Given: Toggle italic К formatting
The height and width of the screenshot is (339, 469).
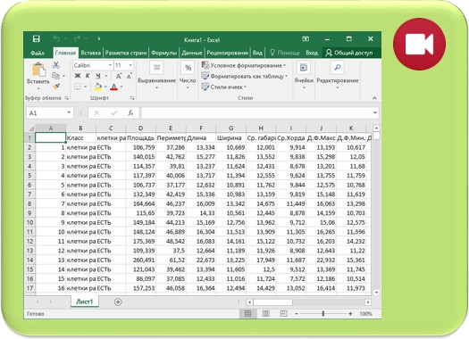Looking at the screenshot, I should click(88, 76).
